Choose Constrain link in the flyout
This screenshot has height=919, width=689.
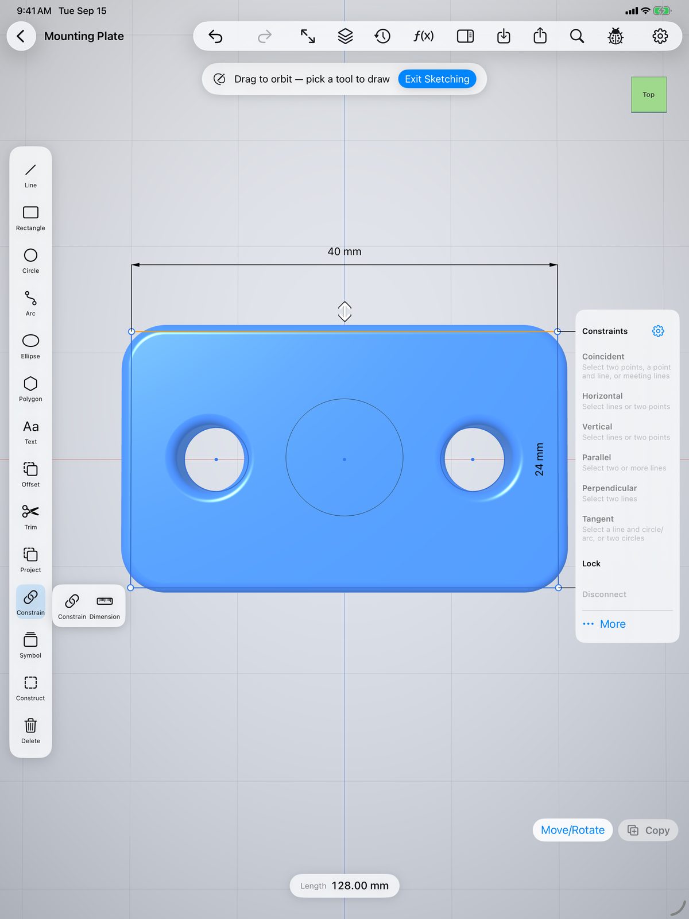(72, 607)
